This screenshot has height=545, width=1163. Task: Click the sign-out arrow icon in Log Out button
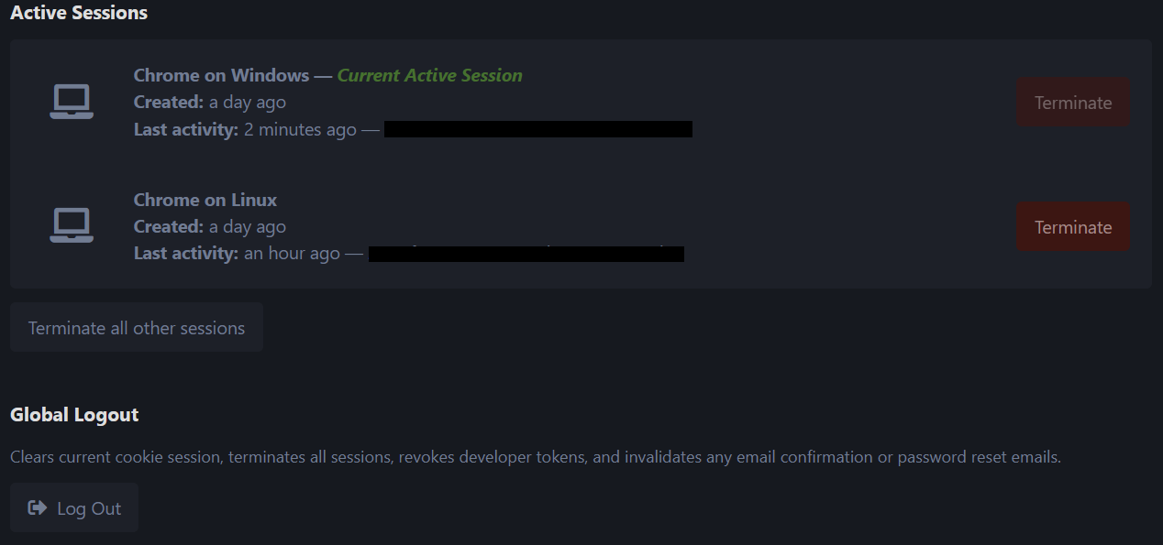coord(38,507)
